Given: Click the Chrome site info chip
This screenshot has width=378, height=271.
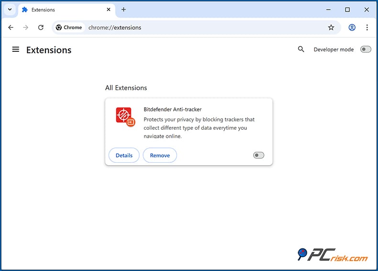Looking at the screenshot, I should point(69,27).
